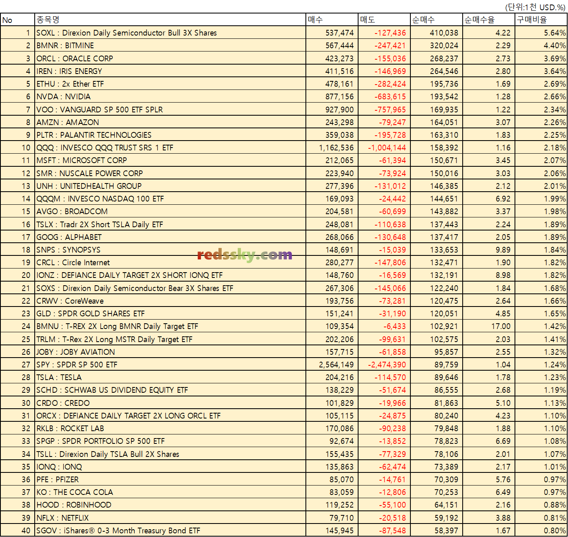Select PLTR : PALANTIR TECHNOLOGIES cell
The width and height of the screenshot is (568, 537).
coord(170,135)
